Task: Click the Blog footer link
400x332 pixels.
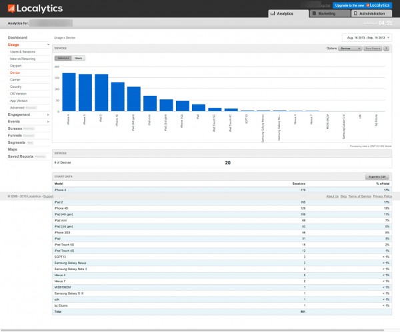Action: pyautogui.click(x=343, y=196)
